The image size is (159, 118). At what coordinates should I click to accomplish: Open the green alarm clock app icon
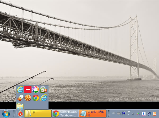[43, 90]
